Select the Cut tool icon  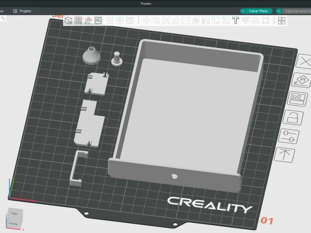coord(186,21)
